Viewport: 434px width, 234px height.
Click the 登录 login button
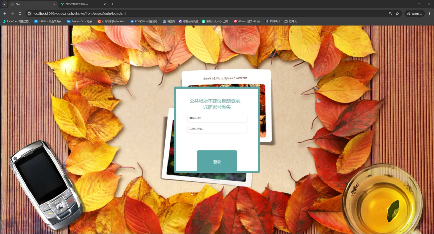217,162
